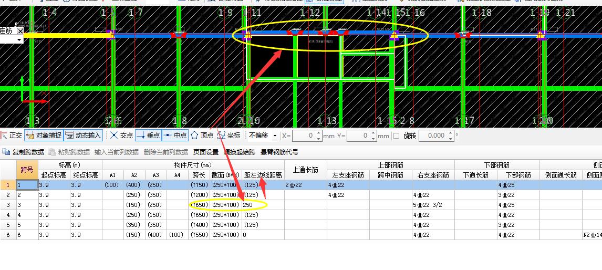Select the 侧面通长筋 column header
602x270 pixels.
coord(561,175)
